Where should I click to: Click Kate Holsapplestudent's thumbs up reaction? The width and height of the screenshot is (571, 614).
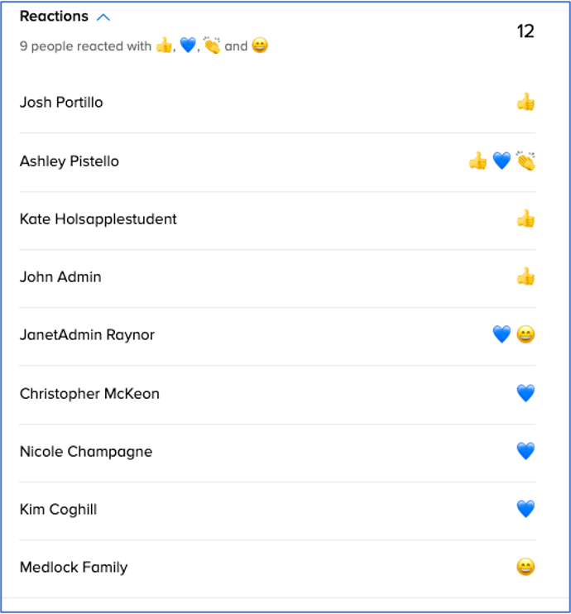(x=525, y=219)
